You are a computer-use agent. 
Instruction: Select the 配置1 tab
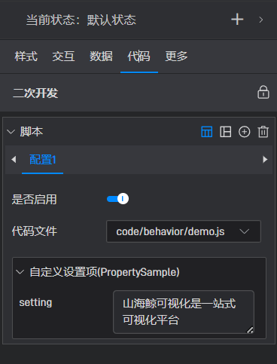tap(42, 160)
